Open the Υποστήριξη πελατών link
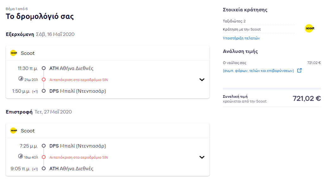 (x=241, y=38)
